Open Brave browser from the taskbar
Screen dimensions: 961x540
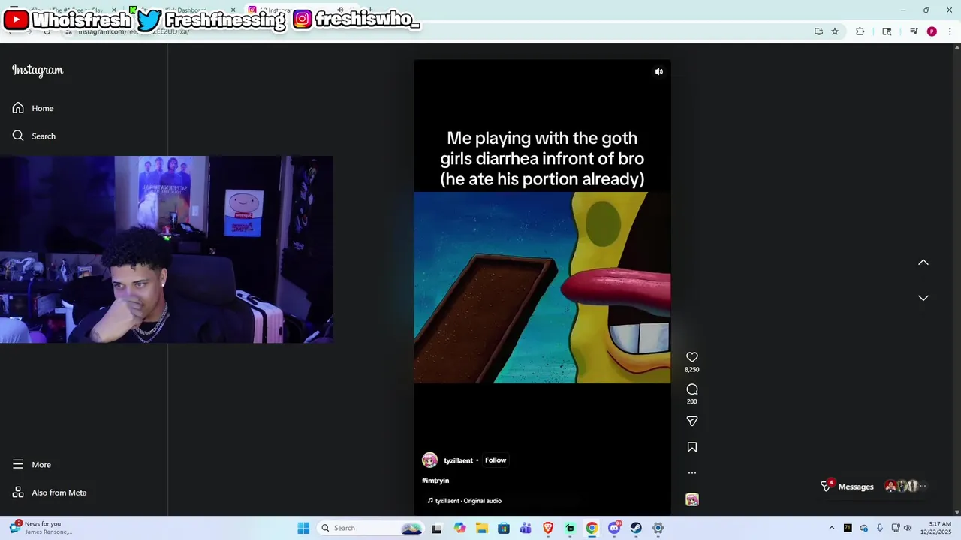548,528
